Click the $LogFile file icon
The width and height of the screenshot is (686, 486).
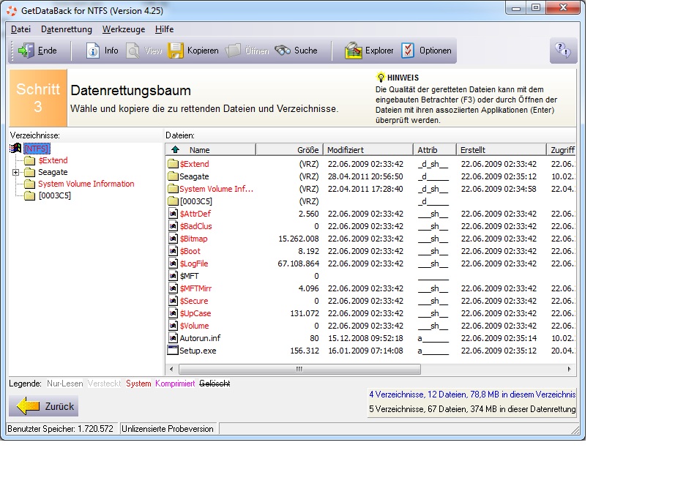(174, 263)
